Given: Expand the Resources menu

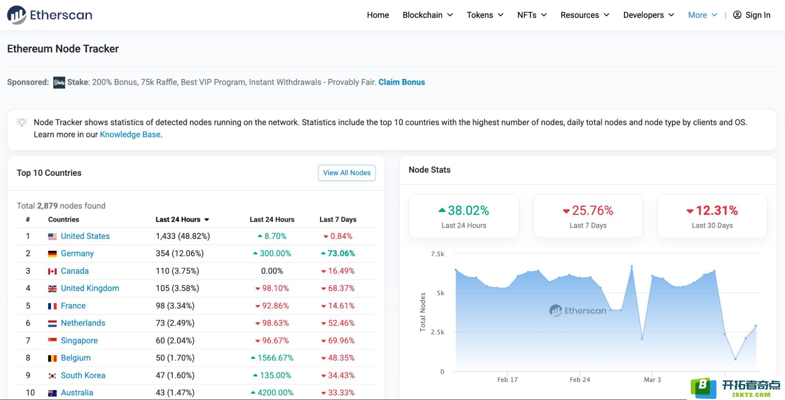Looking at the screenshot, I should pos(585,15).
